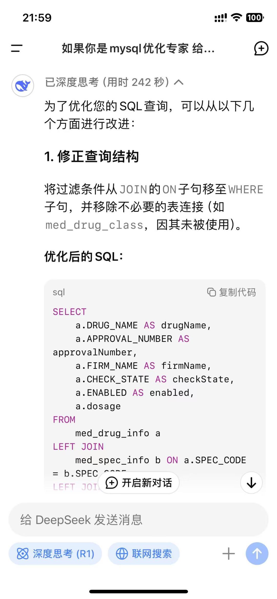Tap the 已深度思考 (用时 242 秒) label
This screenshot has height=599, width=277.
[107, 82]
